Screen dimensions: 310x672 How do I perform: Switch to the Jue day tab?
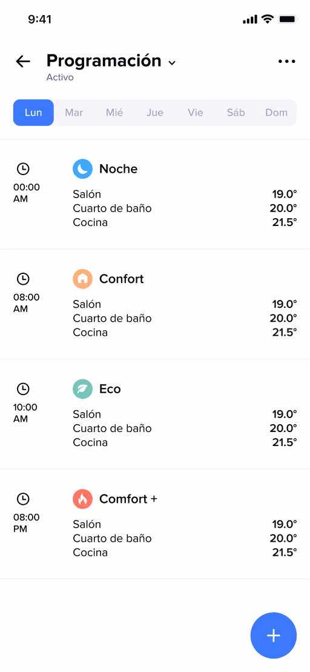155,113
